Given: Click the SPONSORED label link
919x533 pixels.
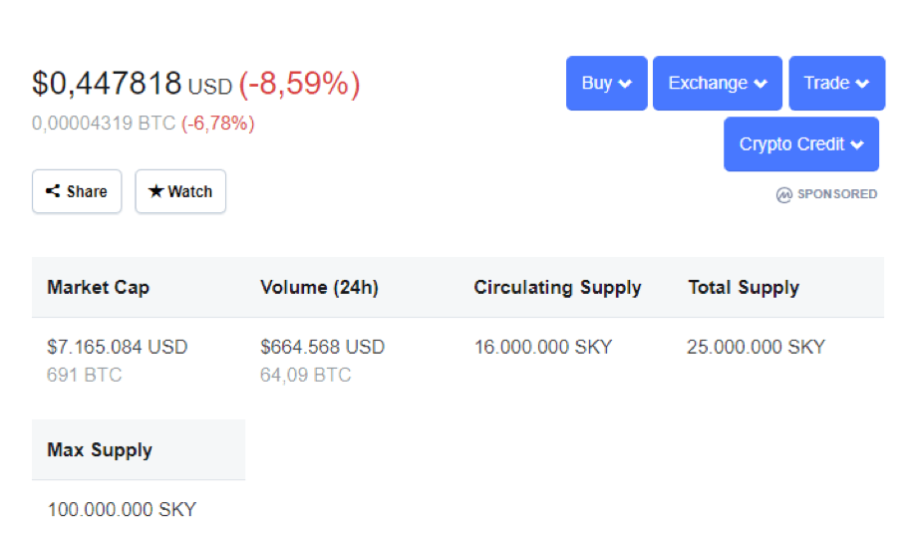Looking at the screenshot, I should [837, 194].
